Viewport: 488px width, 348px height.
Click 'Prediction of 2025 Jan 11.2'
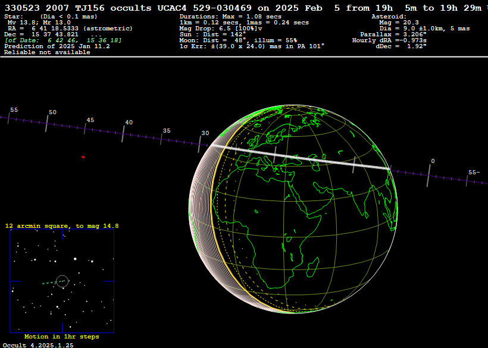(x=57, y=46)
